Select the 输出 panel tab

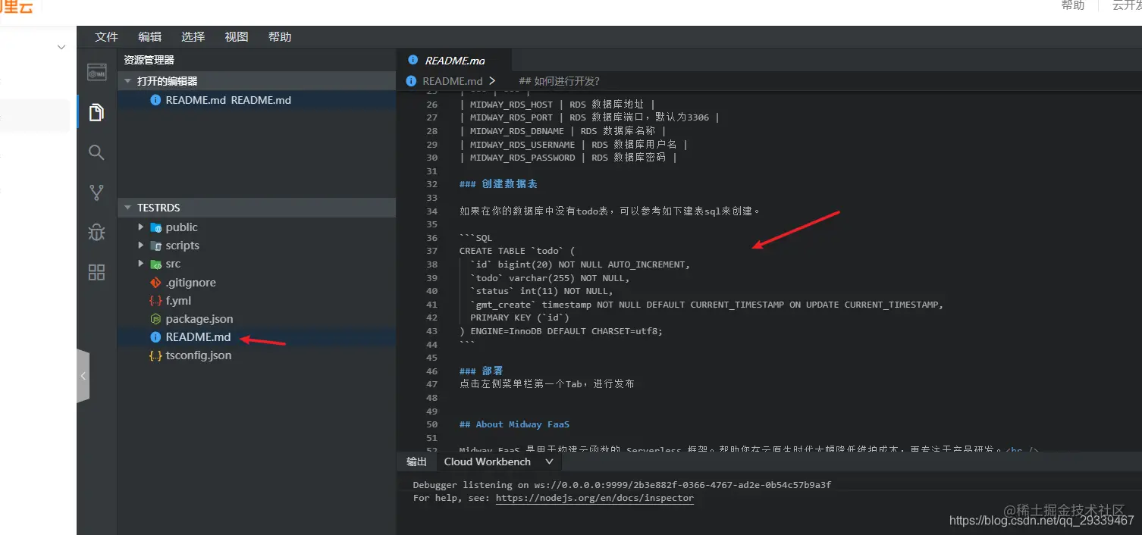[x=416, y=461]
